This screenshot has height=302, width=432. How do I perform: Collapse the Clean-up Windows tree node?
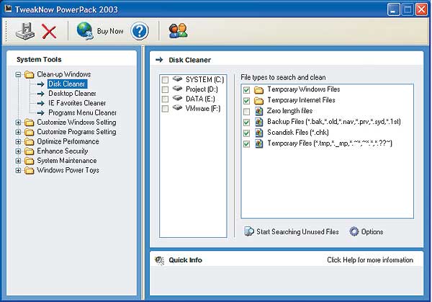(18, 74)
